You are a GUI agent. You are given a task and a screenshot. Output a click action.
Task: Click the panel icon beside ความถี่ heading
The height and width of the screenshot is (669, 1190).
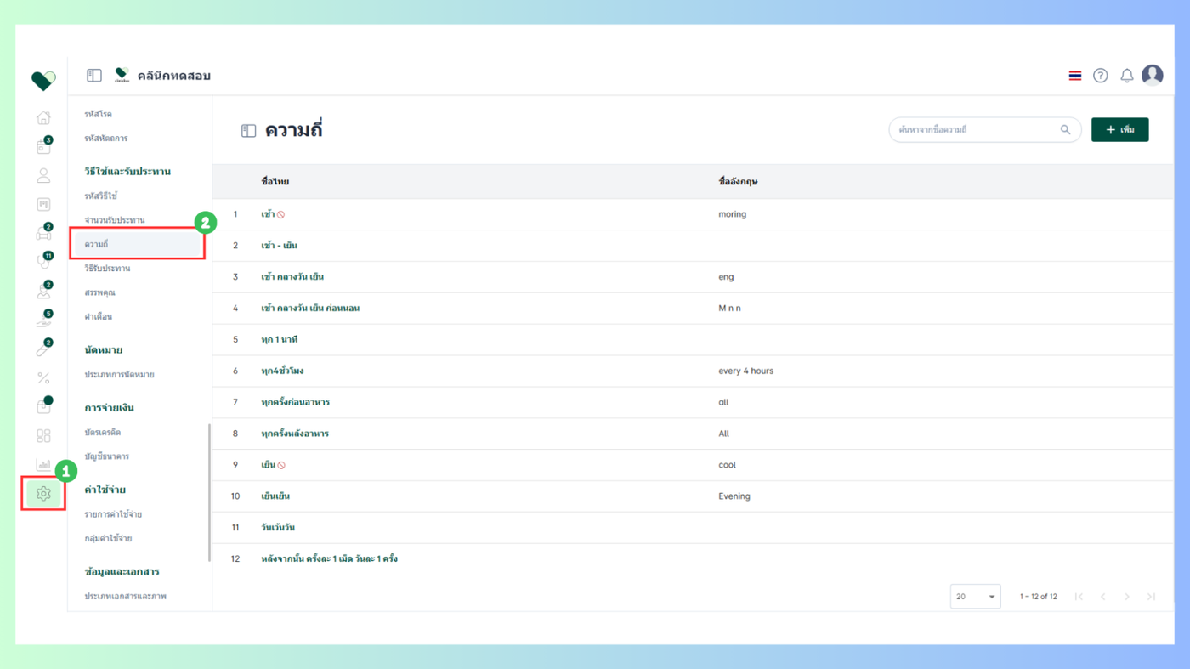[248, 131]
